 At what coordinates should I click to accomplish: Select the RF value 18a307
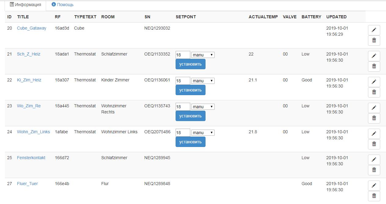click(62, 80)
